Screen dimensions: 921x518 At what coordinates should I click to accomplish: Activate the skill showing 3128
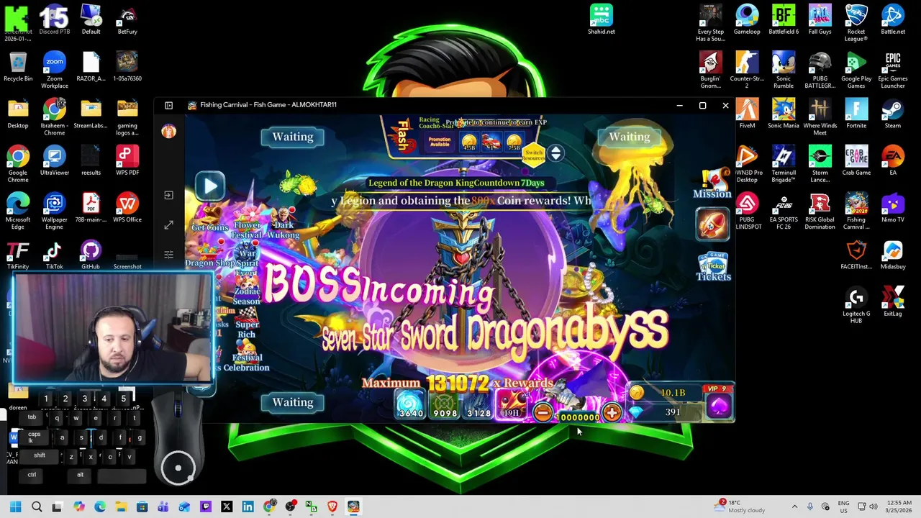[x=478, y=404]
